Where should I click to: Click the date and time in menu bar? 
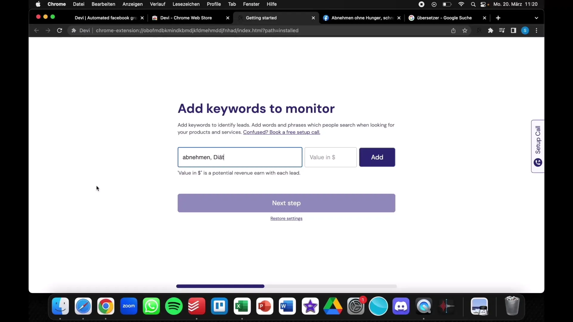pyautogui.click(x=515, y=4)
